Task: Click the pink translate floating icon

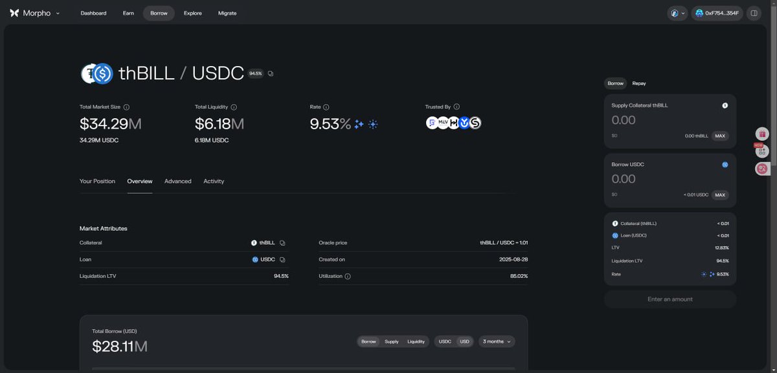Action: click(762, 169)
